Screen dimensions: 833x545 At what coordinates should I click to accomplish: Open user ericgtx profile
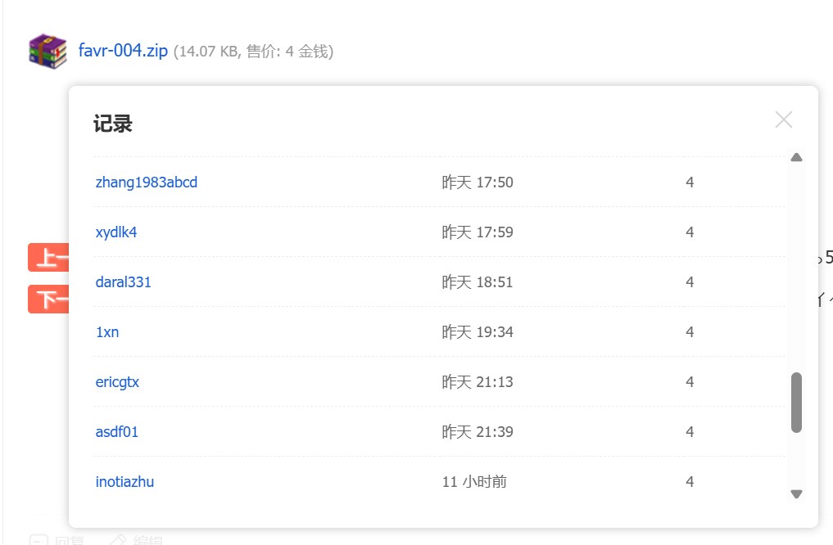tap(117, 382)
